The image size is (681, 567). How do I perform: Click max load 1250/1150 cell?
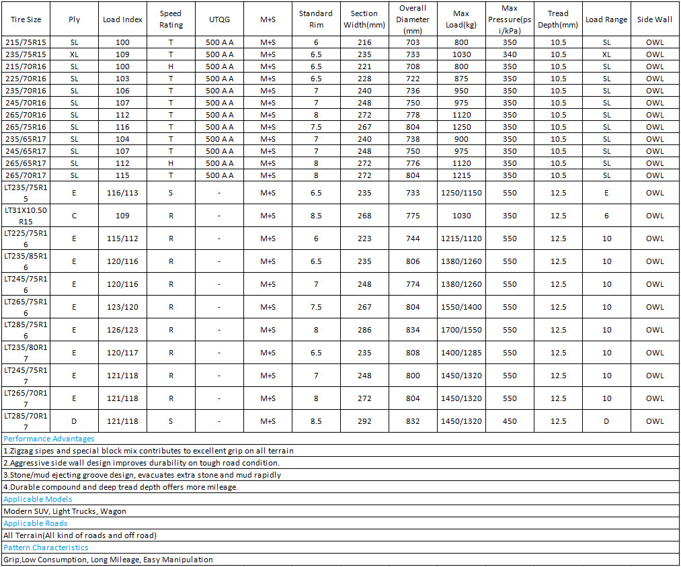coord(461,193)
